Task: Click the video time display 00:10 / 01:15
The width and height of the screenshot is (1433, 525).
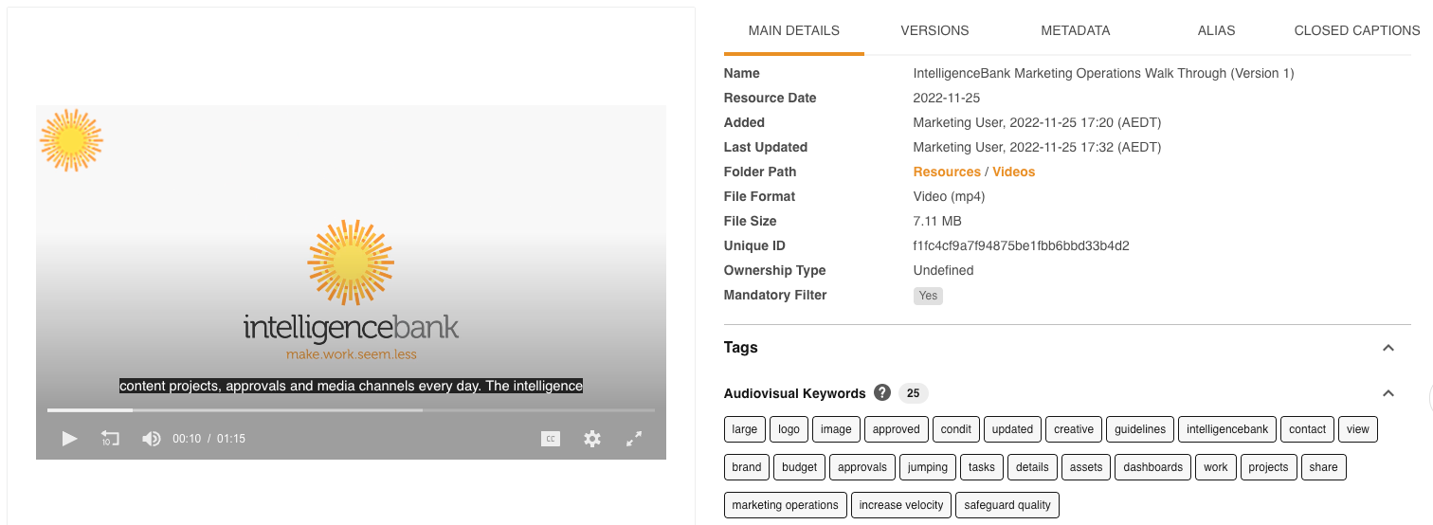Action: point(209,439)
